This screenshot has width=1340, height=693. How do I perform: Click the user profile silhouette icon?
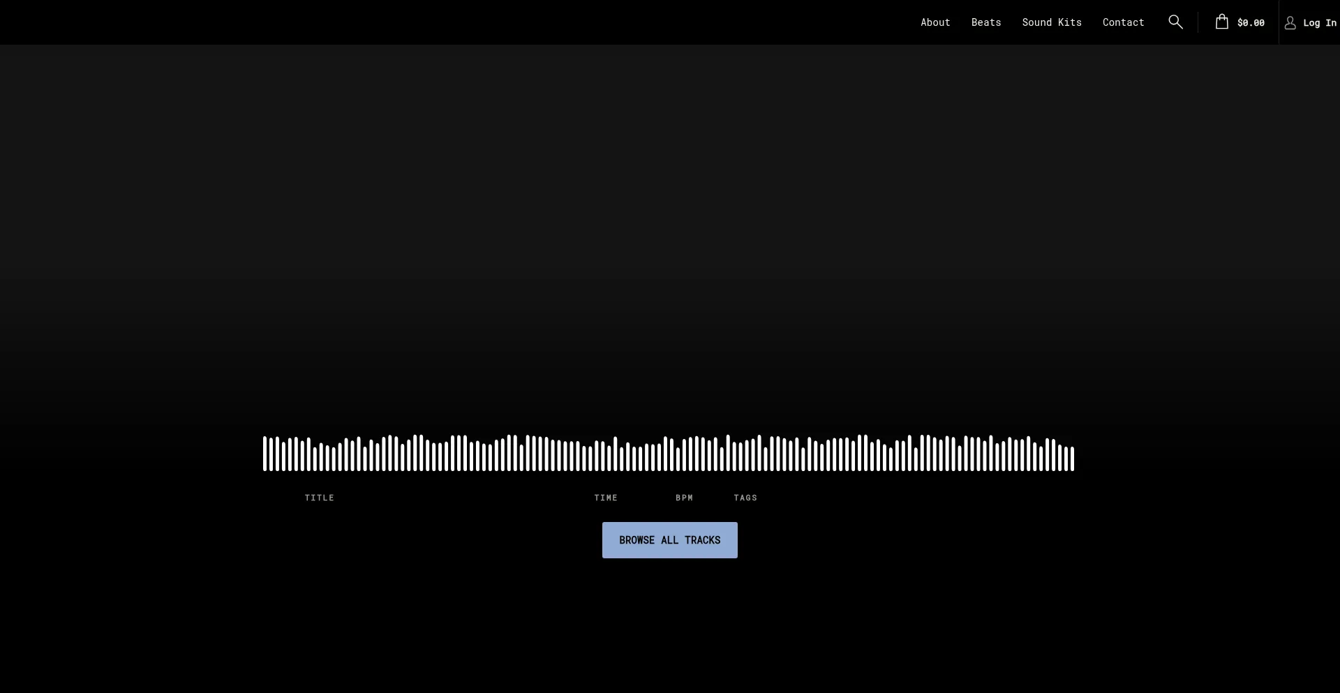tap(1290, 23)
